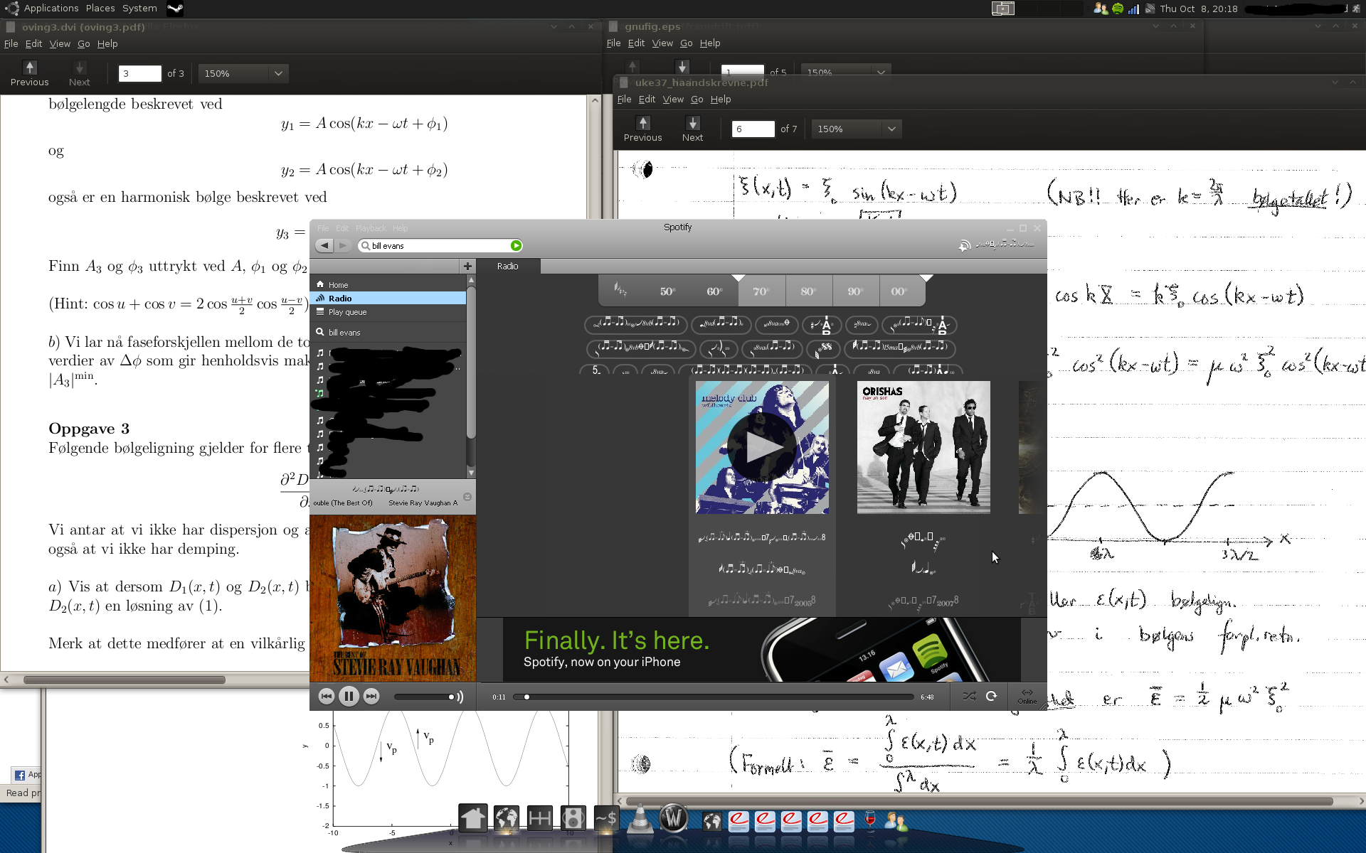Click Stevie Ray Vaughan now-playing artwork
Screen dimensions: 1366x853
(393, 599)
